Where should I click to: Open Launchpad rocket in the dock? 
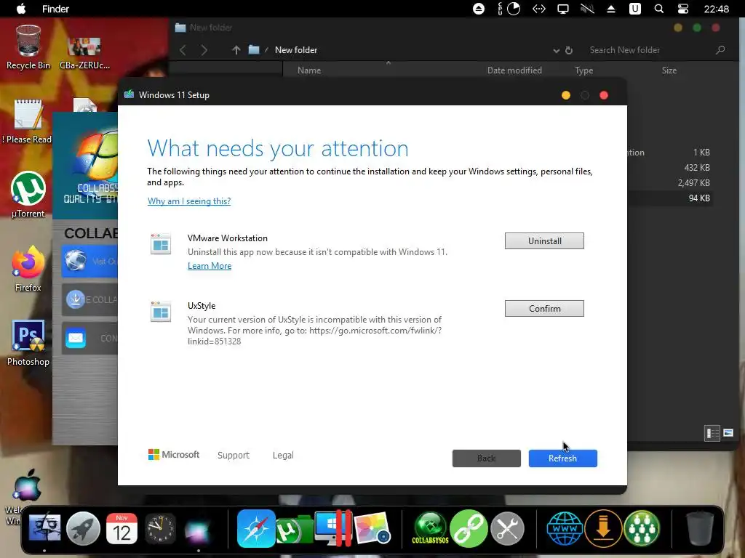83,528
